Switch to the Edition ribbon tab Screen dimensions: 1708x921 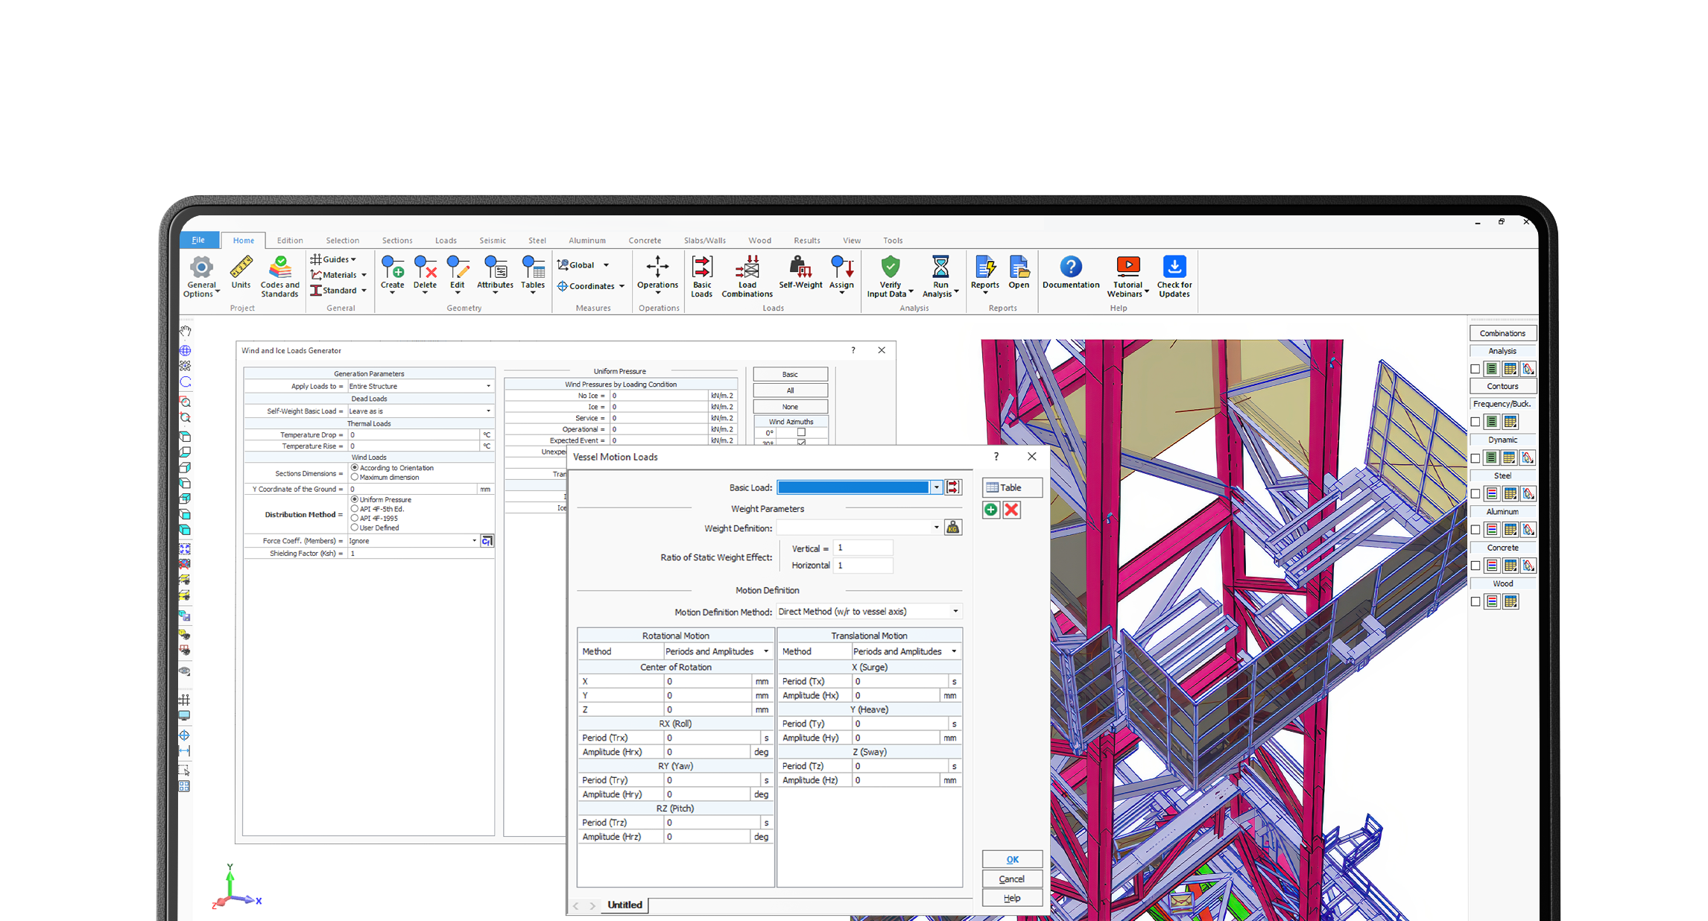coord(290,241)
